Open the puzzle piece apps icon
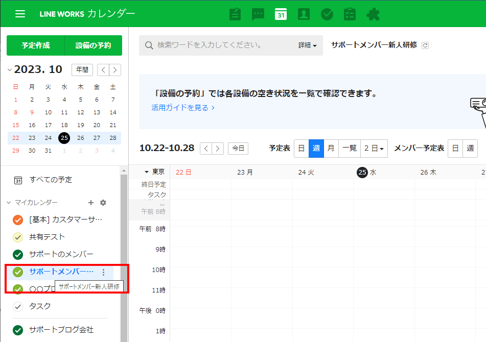 [373, 14]
